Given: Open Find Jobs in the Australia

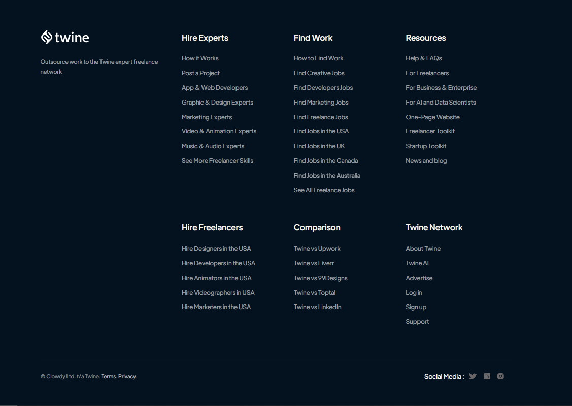Looking at the screenshot, I should pos(327,176).
